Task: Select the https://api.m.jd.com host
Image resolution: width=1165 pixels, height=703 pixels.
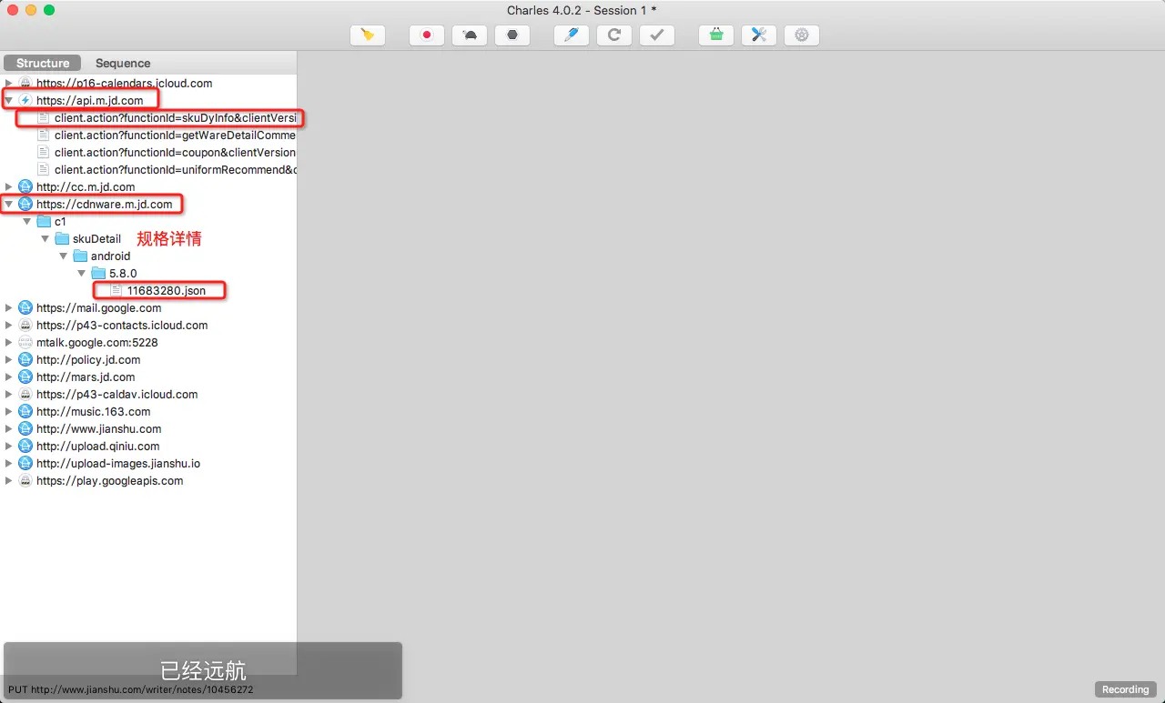Action: tap(89, 100)
